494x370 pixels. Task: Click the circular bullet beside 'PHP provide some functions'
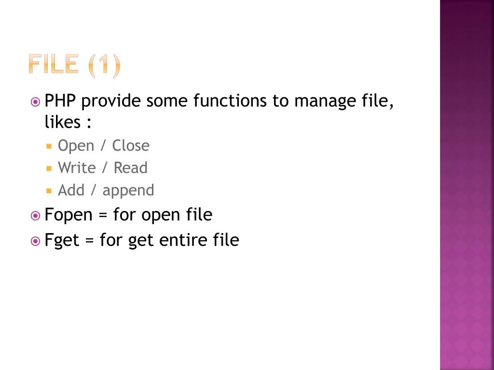pyautogui.click(x=35, y=102)
